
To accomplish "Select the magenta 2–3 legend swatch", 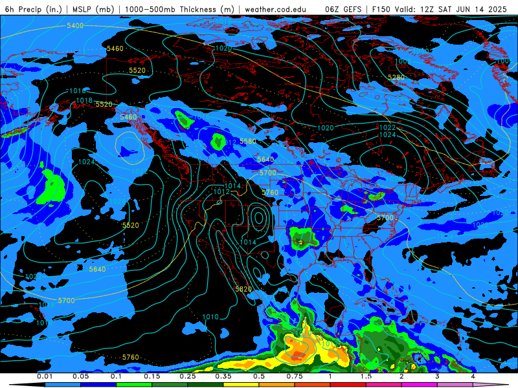I will 420,385.
